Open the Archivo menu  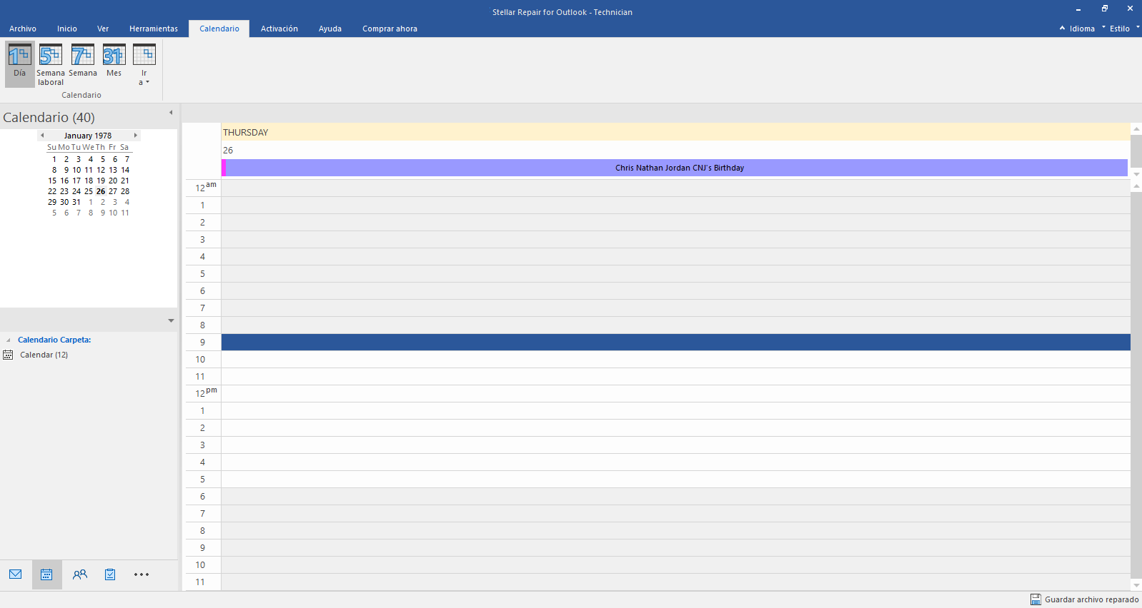[23, 29]
